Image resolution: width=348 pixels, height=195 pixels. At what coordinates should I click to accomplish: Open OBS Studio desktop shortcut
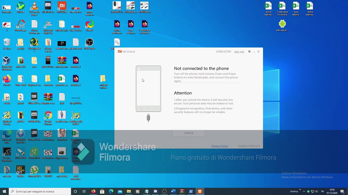pos(89,44)
